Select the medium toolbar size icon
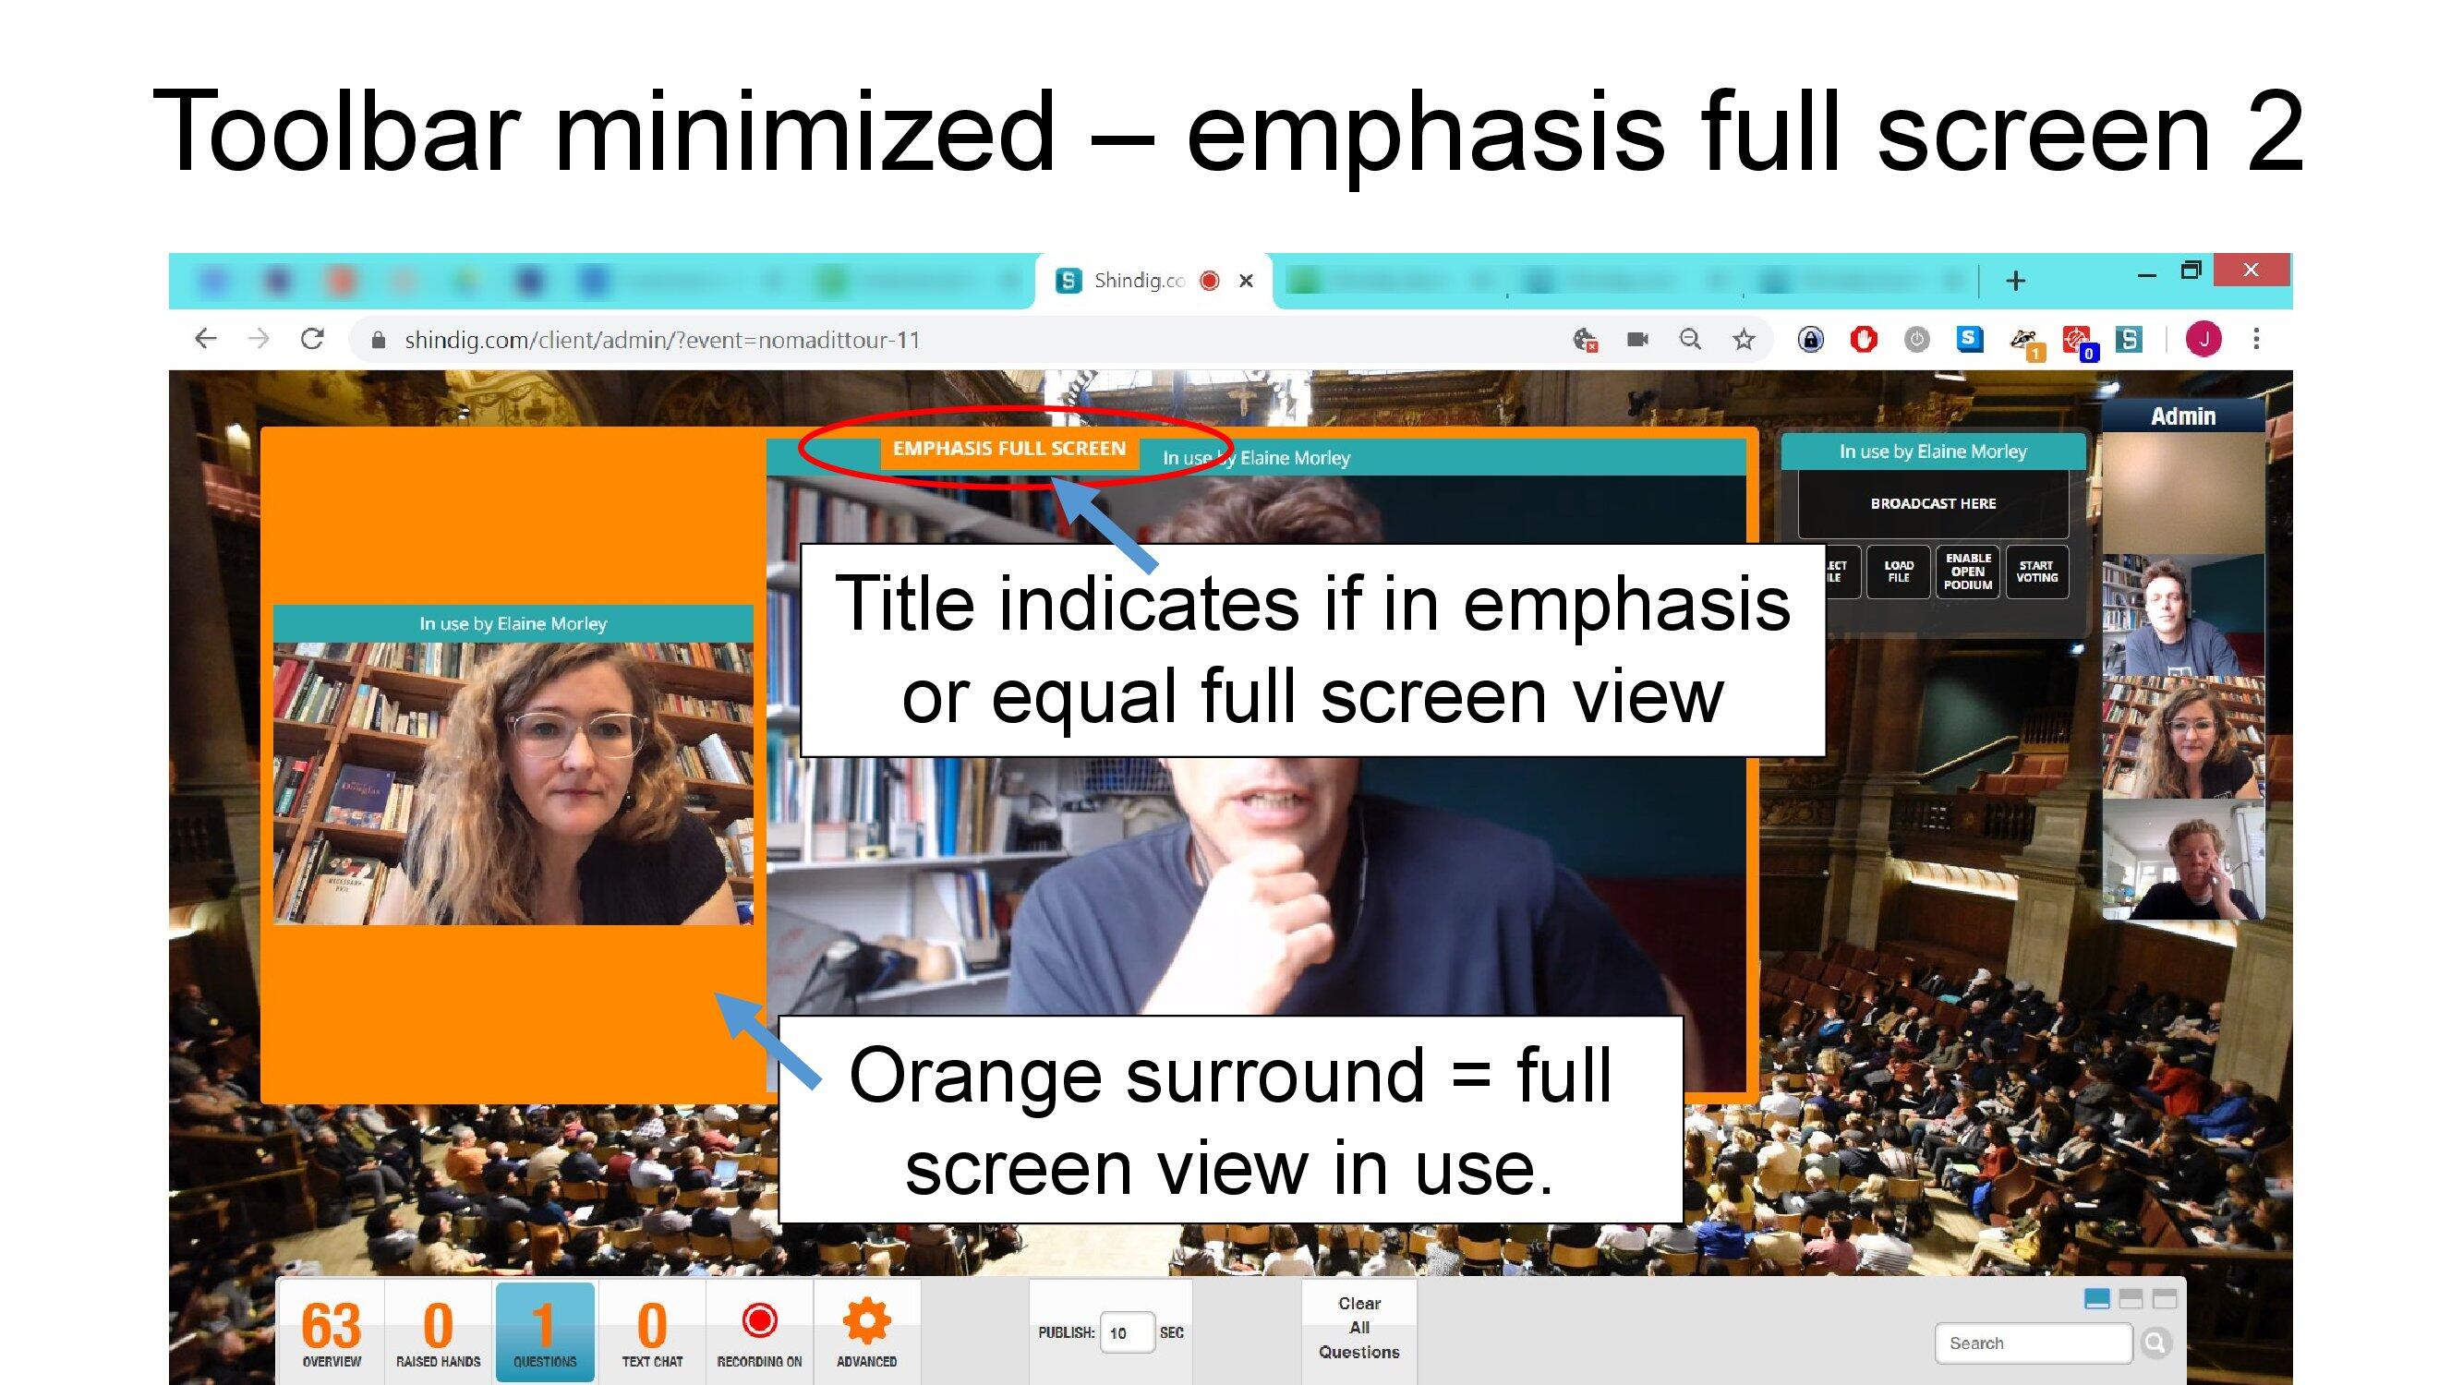The width and height of the screenshot is (2463, 1385). click(x=2131, y=1298)
